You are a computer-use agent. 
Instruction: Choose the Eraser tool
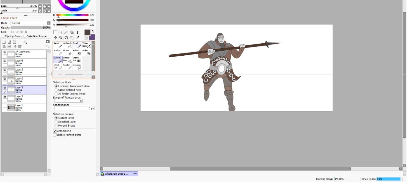[67, 52]
